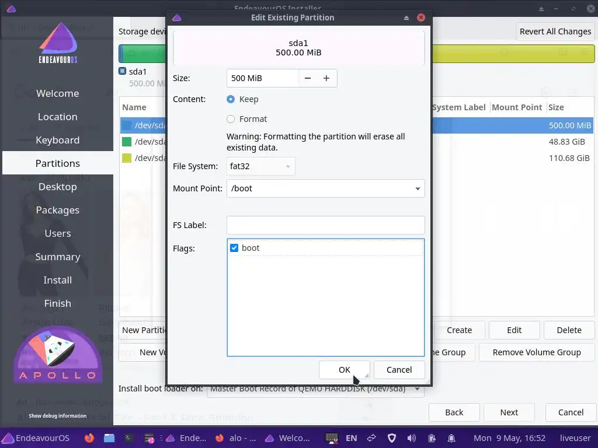Select the Partitions step in sidebar
Screen dimensions: 598x448
coord(58,163)
